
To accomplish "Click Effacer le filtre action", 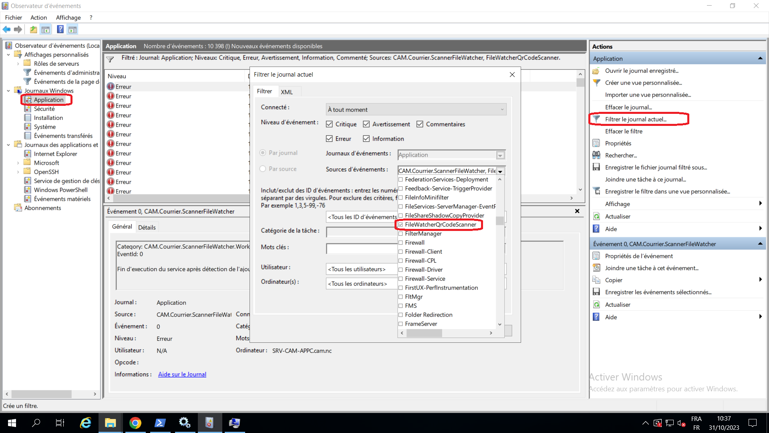I will pos(624,131).
